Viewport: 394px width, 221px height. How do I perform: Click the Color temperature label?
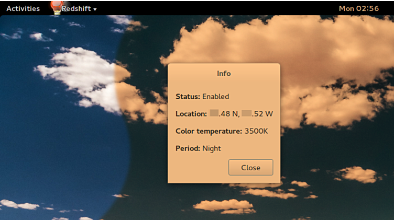point(209,131)
